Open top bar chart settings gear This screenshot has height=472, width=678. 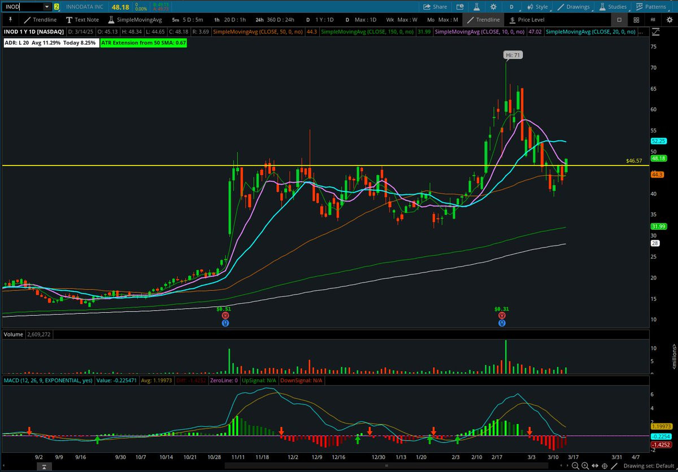click(494, 7)
